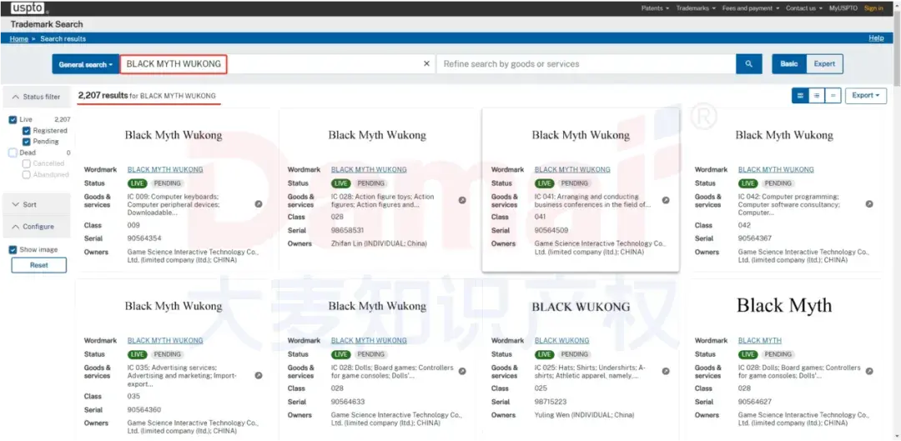Open the Help link

876,38
